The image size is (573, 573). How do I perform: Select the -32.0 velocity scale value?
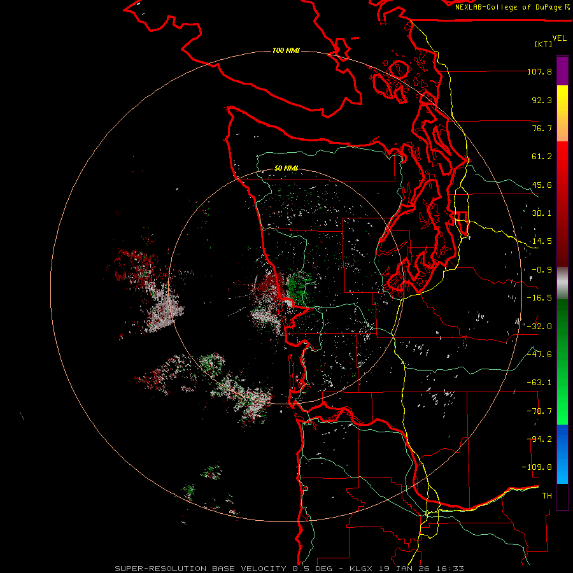click(x=539, y=327)
